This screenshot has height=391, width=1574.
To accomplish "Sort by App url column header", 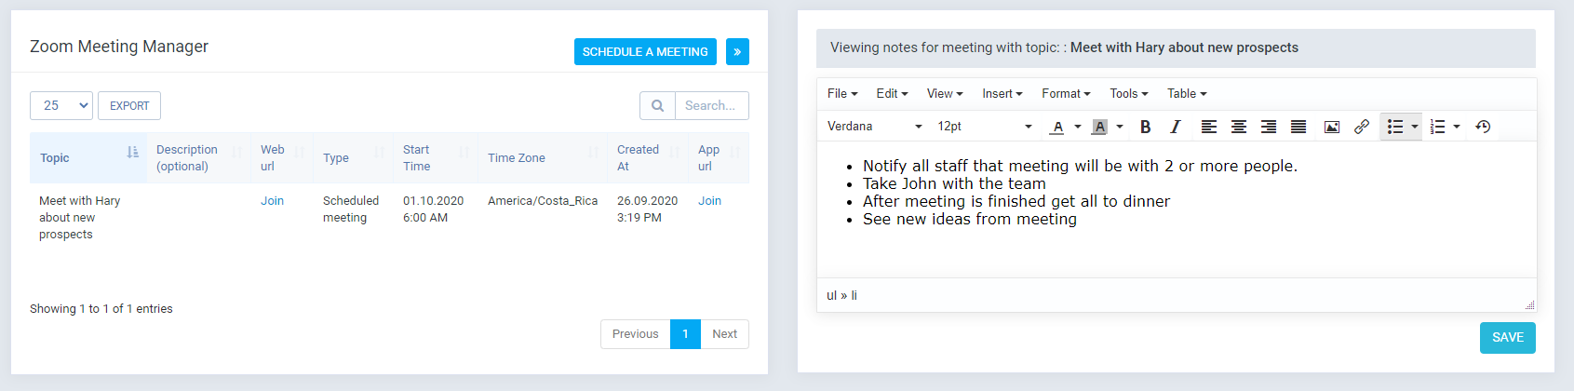I will click(x=719, y=158).
